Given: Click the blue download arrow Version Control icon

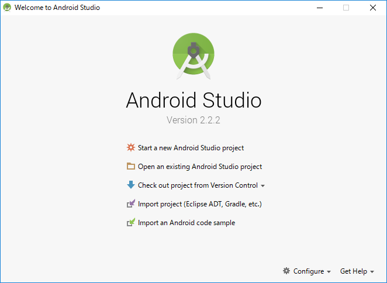Looking at the screenshot, I should 131,185.
